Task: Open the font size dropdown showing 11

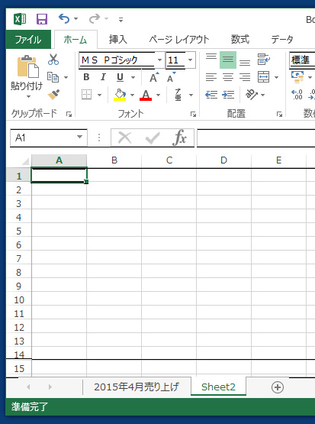Action: (190, 60)
